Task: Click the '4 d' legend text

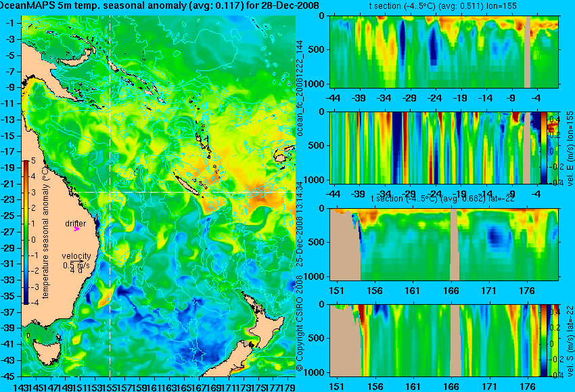Action: 76,270
